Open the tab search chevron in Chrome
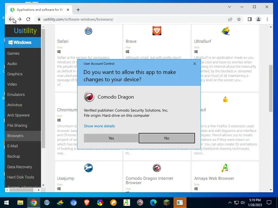Viewport: 278px width, 208px height. 229,7
